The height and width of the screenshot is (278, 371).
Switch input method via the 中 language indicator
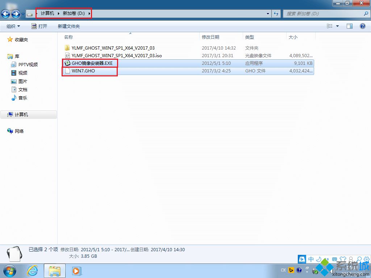click(311, 259)
